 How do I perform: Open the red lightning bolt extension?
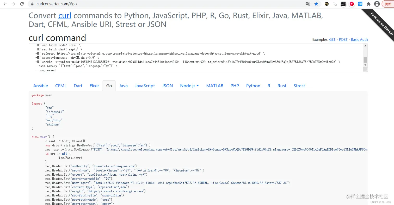pyautogui.click(x=352, y=4)
